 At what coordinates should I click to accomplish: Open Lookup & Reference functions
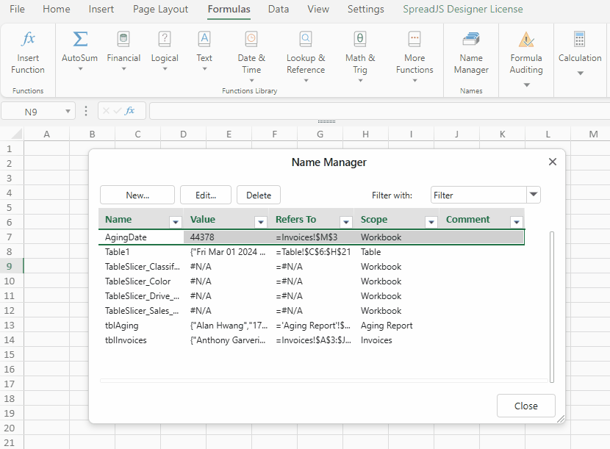pos(306,39)
